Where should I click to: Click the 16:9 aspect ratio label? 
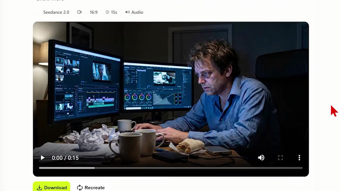click(x=93, y=12)
